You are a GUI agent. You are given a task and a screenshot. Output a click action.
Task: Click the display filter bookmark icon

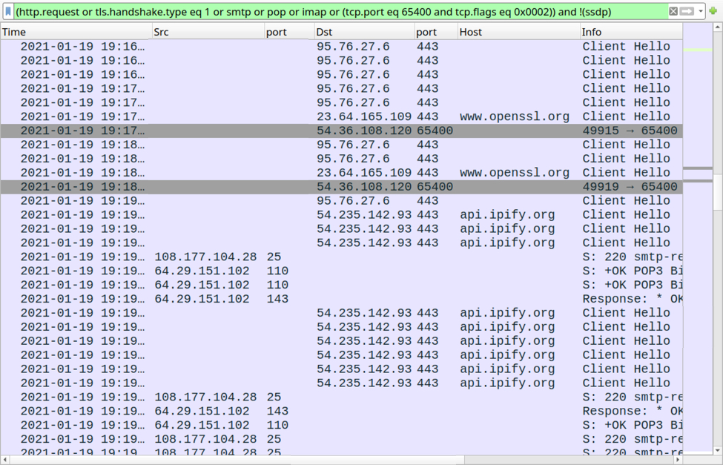pyautogui.click(x=8, y=11)
